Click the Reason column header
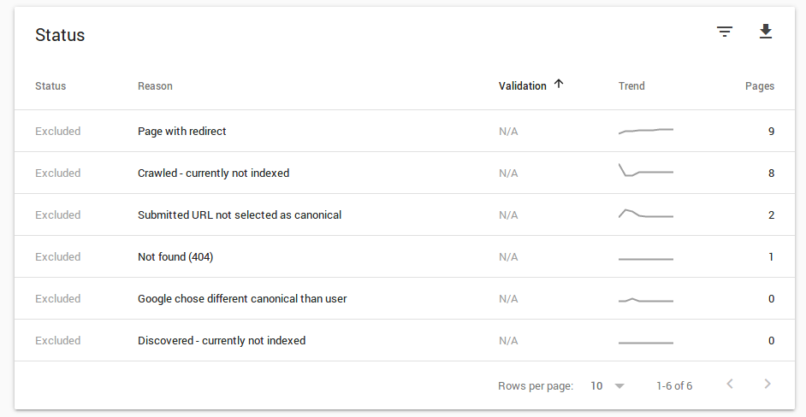 tap(155, 85)
